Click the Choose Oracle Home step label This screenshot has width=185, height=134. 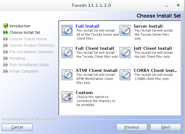28,39
